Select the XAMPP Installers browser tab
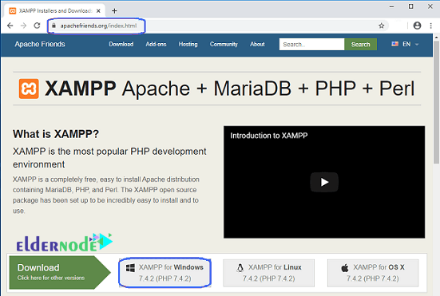The height and width of the screenshot is (296, 440). click(x=55, y=11)
